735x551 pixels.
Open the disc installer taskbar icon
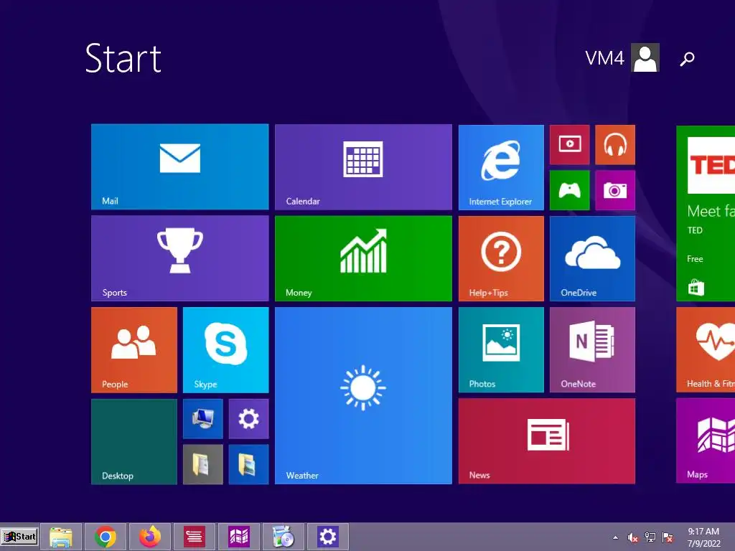pyautogui.click(x=284, y=537)
